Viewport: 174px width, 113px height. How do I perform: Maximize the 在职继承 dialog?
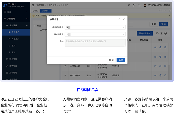(x=119, y=19)
